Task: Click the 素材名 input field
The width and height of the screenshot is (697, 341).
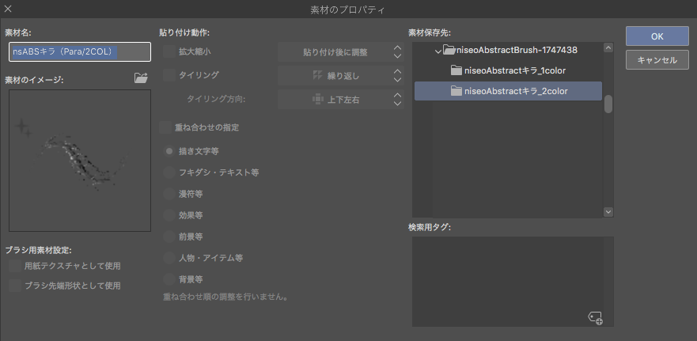Action: 80,51
